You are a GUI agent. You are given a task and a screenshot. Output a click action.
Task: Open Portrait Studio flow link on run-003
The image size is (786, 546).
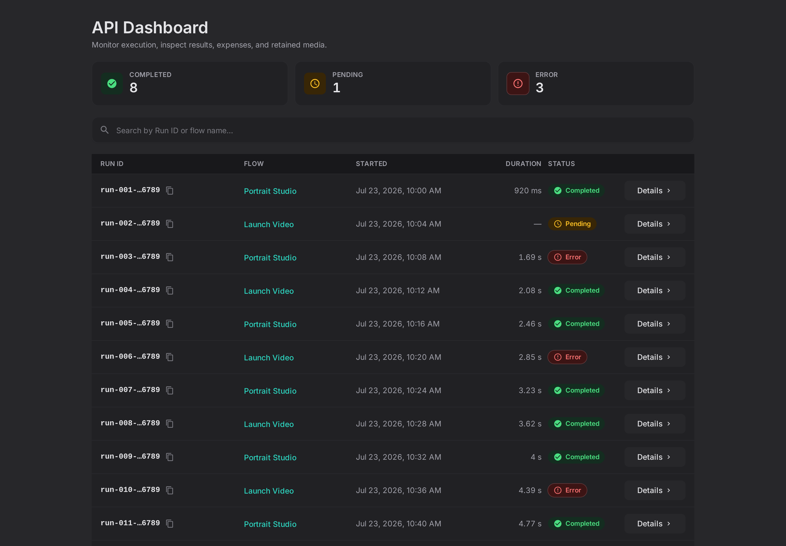[x=270, y=258]
